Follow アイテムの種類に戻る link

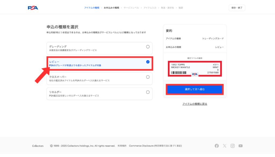[195, 104]
